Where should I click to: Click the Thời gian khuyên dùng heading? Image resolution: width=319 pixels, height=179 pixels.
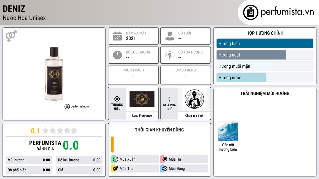point(159,130)
